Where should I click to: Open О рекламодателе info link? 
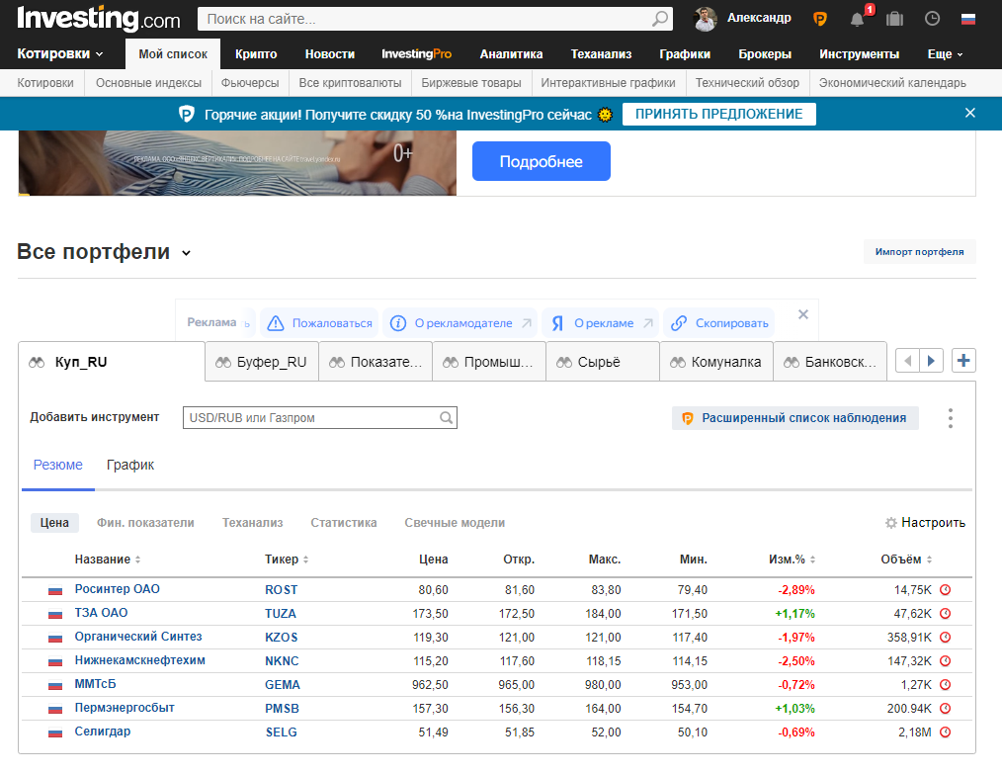[x=460, y=323]
